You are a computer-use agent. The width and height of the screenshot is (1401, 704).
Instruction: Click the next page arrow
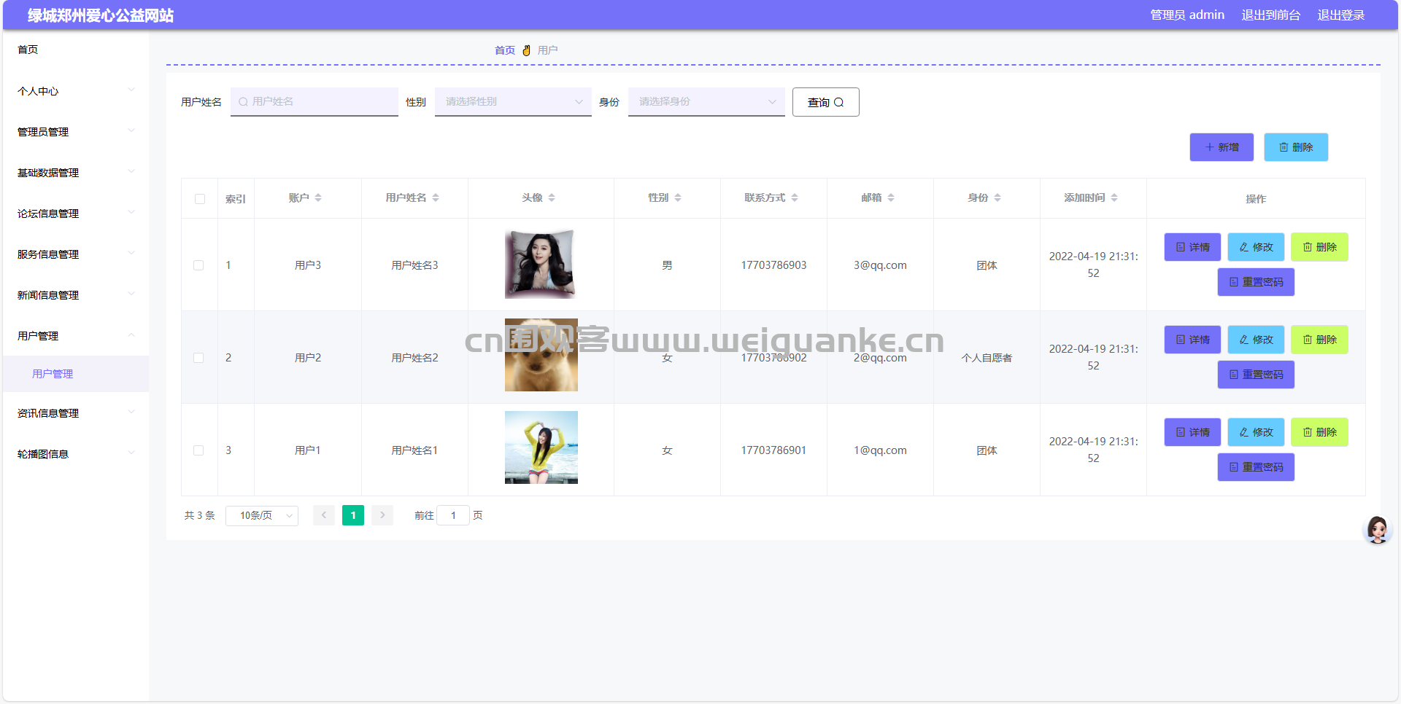tap(382, 515)
